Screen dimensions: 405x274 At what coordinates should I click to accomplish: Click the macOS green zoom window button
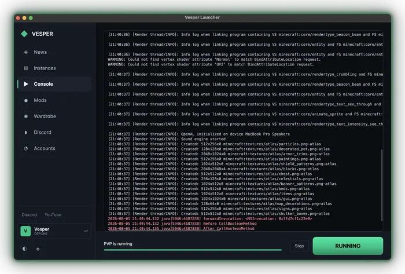(31, 18)
